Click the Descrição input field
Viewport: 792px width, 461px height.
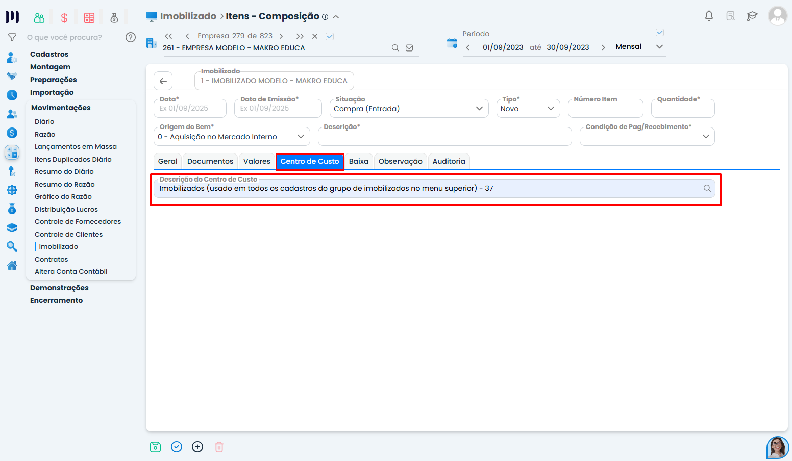pos(444,137)
